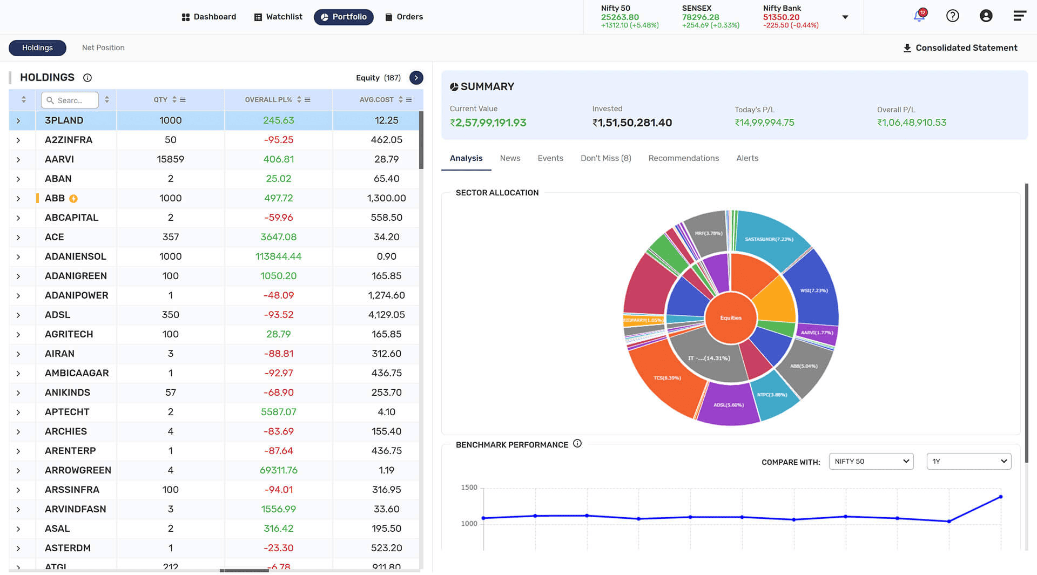Click the Equity next arrow button
Viewport: 1037px width, 575px height.
tap(416, 78)
